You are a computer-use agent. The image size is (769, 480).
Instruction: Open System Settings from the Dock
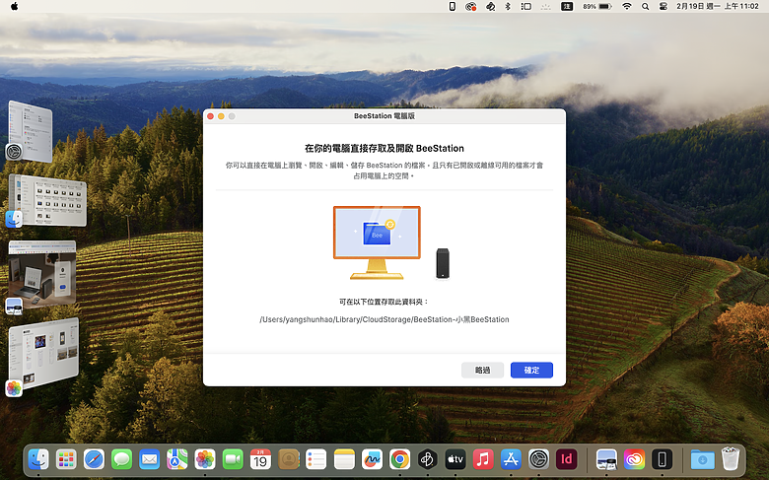click(538, 459)
